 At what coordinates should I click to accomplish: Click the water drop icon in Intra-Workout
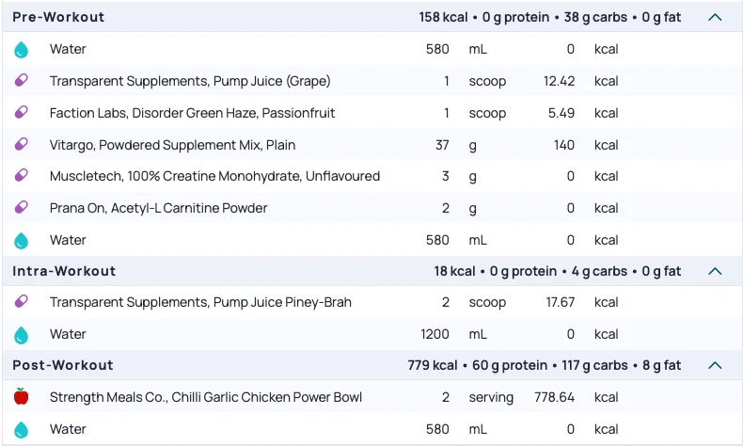pos(22,334)
